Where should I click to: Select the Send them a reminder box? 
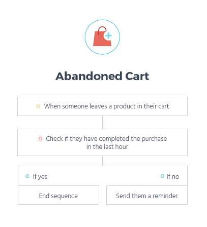[x=147, y=195]
